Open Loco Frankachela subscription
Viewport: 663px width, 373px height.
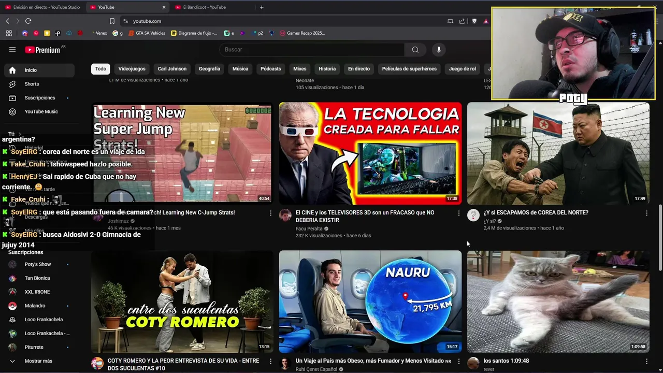coord(39,320)
